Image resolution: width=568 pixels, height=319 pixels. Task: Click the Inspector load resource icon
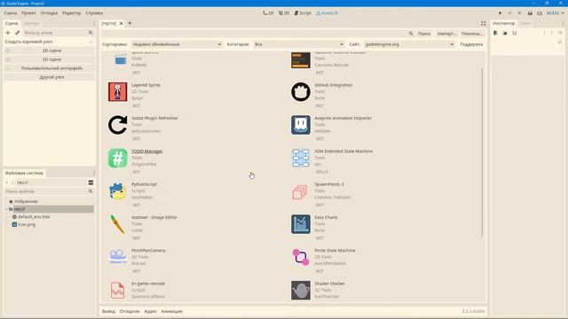[x=505, y=33]
